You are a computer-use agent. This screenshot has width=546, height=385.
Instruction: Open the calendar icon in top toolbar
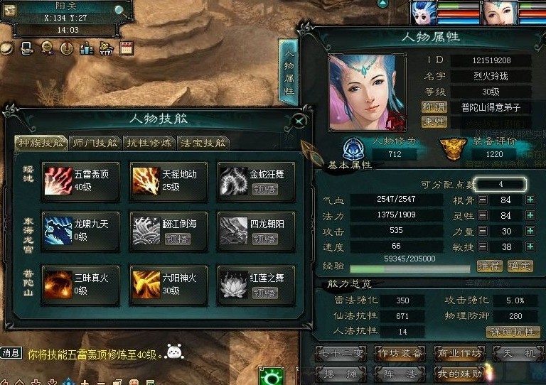[127, 48]
